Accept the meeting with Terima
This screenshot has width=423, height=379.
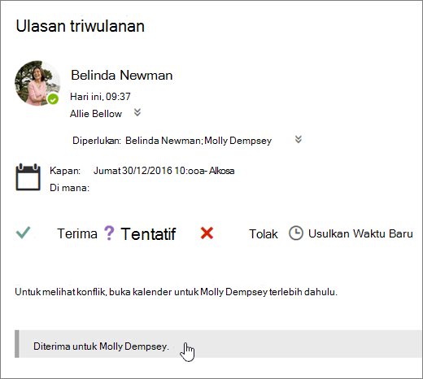pyautogui.click(x=77, y=233)
